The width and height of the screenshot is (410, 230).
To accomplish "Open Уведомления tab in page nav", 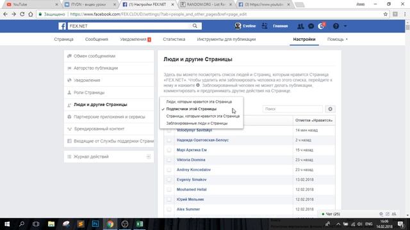I will pos(135,39).
